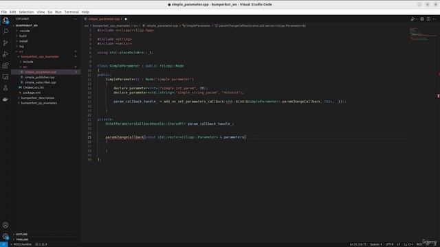Open the Explorer view in activity bar
The height and width of the screenshot is (247, 440).
[x=5, y=21]
